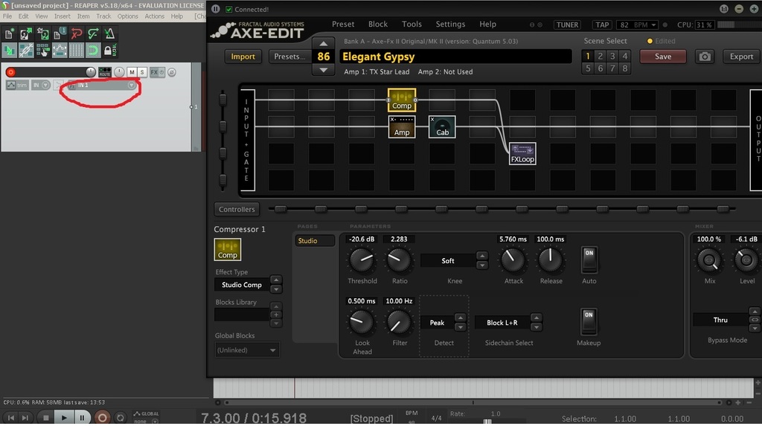Open the Axe-Edit Preset menu
This screenshot has width=762, height=426.
point(343,25)
